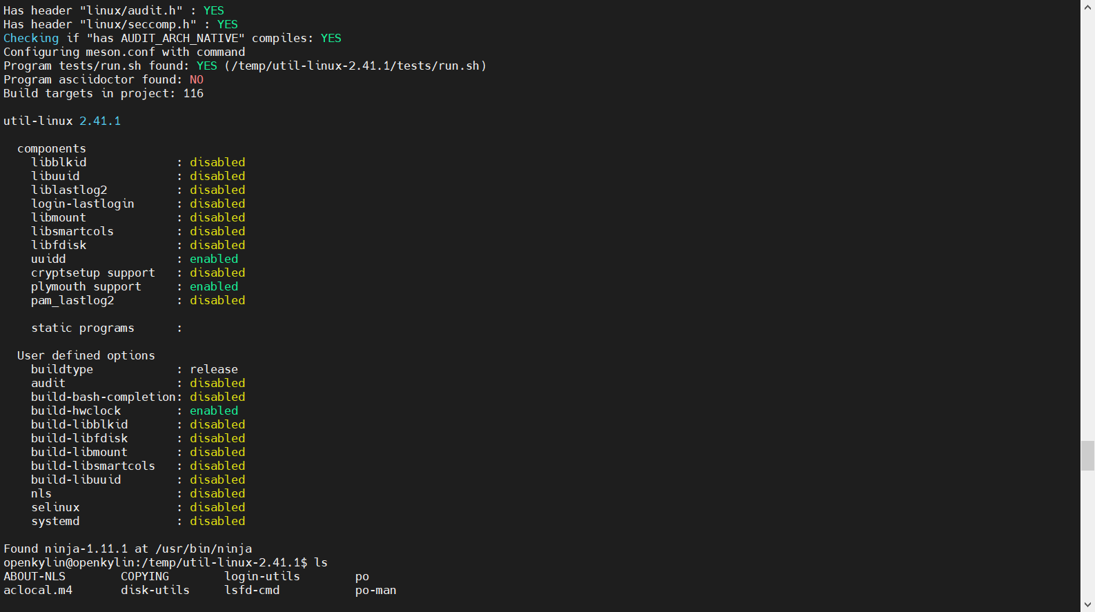Viewport: 1095px width, 612px height.
Task: Click the 'cryptsetup support' row
Action: [x=138, y=273]
